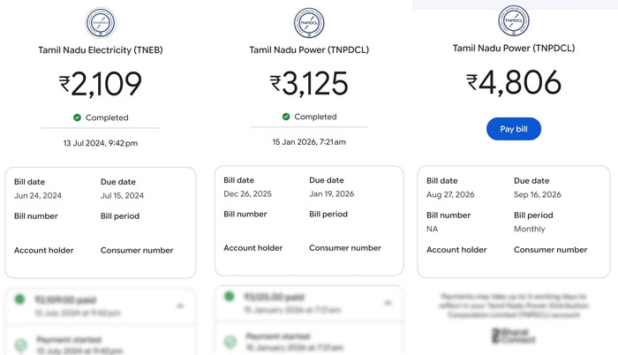Image resolution: width=618 pixels, height=355 pixels.
Task: Click the Jul 15, 2024 due date
Action: tap(122, 196)
